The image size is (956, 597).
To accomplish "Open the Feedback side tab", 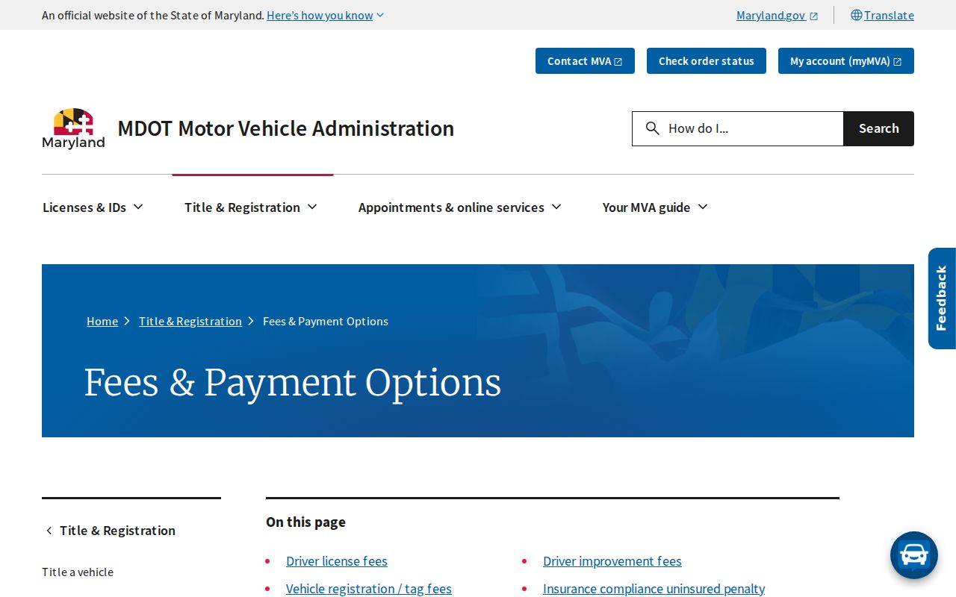I will point(942,298).
